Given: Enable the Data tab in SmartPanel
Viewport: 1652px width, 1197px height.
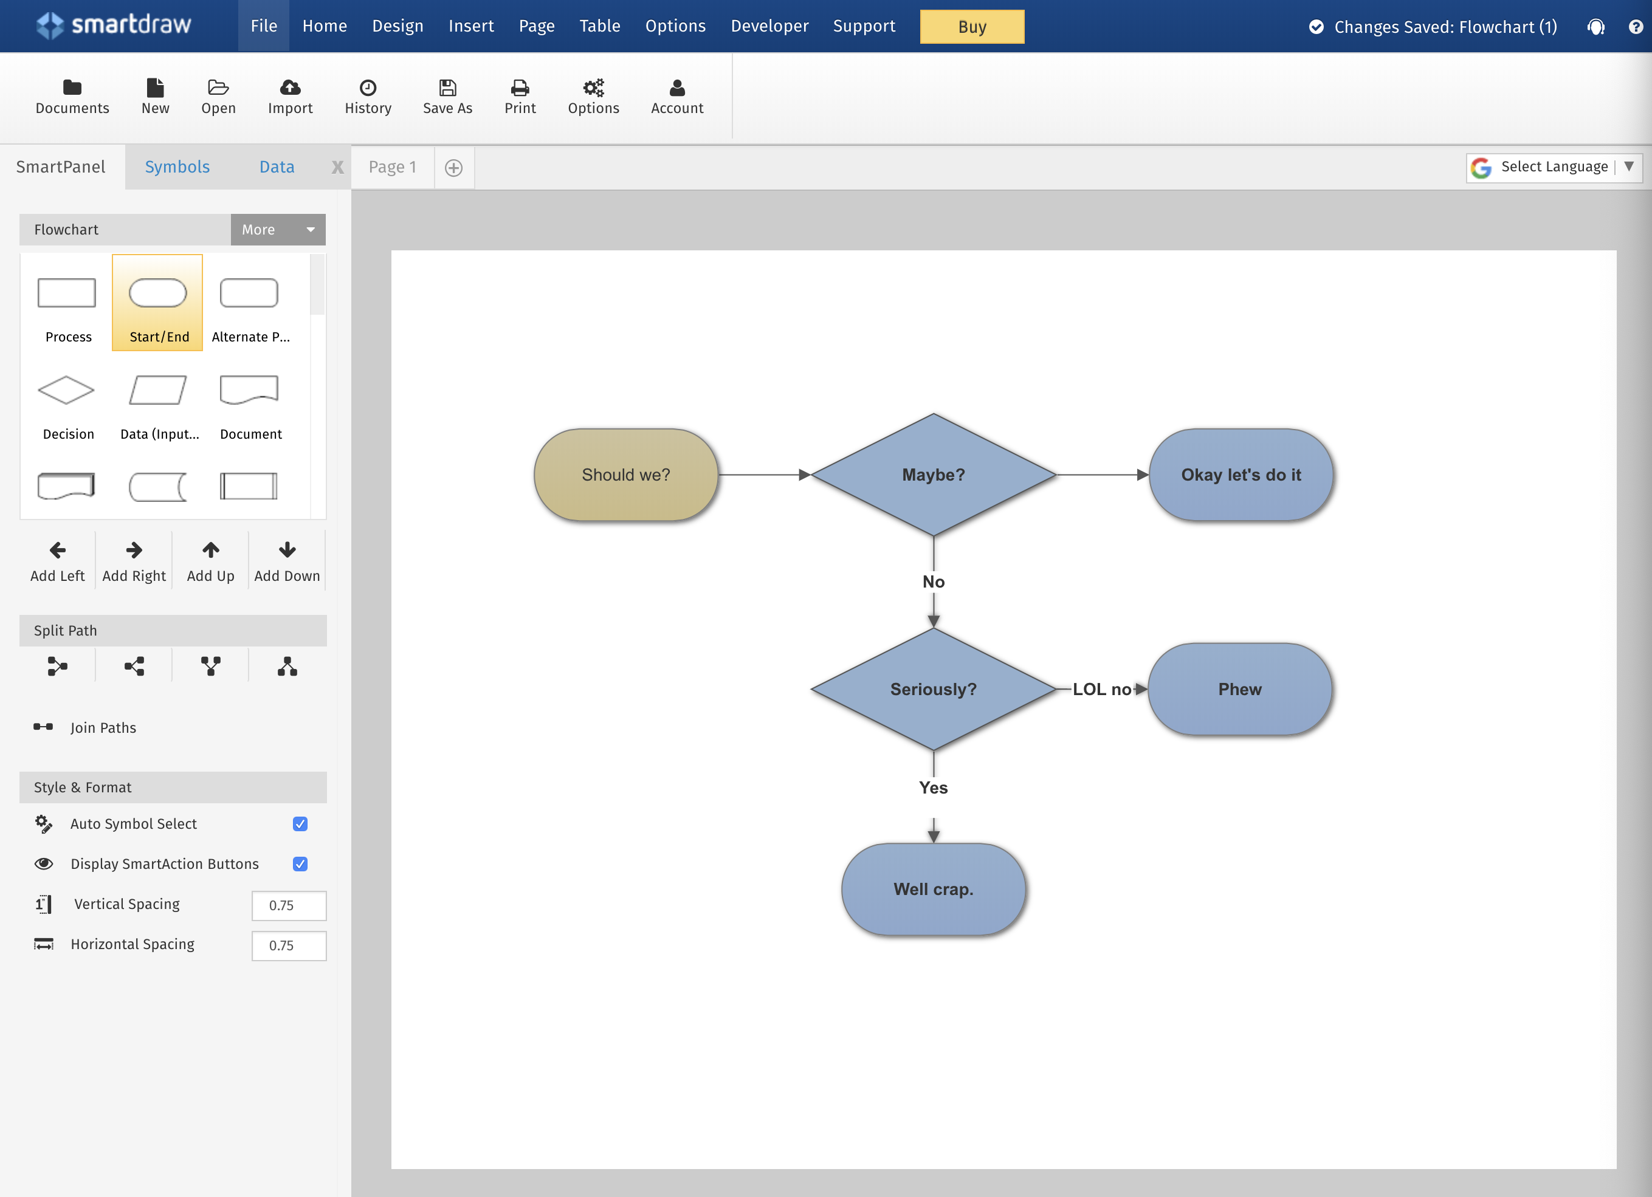Looking at the screenshot, I should coord(277,166).
